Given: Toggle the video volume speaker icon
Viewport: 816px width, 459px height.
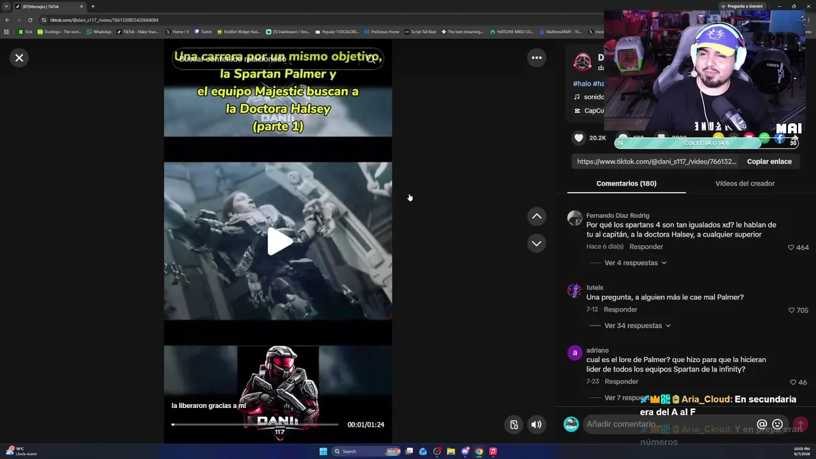Looking at the screenshot, I should (537, 425).
